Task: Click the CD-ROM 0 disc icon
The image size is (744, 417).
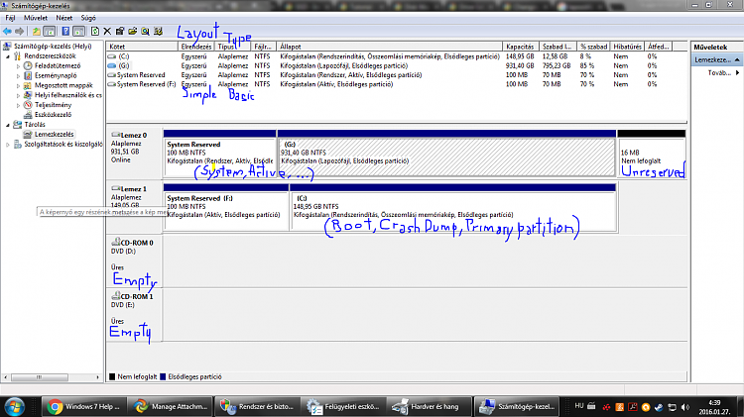Action: [x=115, y=242]
